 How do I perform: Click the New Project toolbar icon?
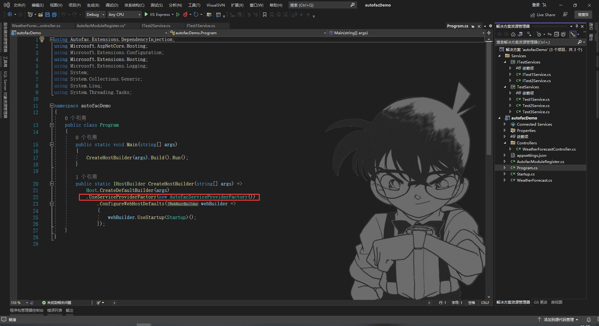pyautogui.click(x=30, y=15)
